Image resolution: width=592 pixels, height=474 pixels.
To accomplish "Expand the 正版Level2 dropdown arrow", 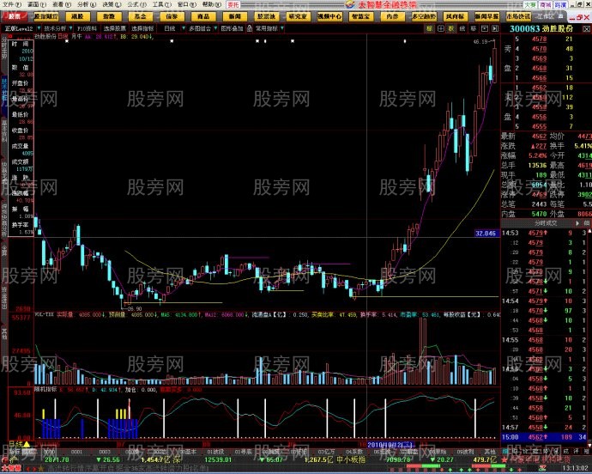I will tap(38, 28).
